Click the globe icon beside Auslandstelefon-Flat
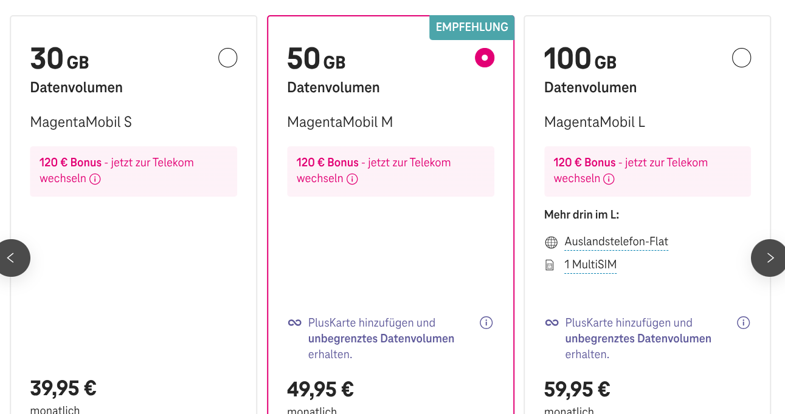The width and height of the screenshot is (785, 414). point(551,242)
